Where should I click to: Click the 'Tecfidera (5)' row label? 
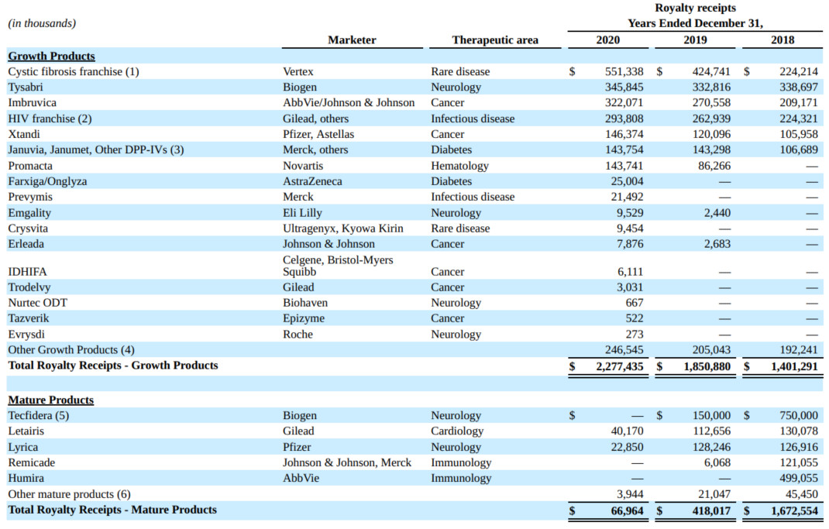(x=39, y=415)
